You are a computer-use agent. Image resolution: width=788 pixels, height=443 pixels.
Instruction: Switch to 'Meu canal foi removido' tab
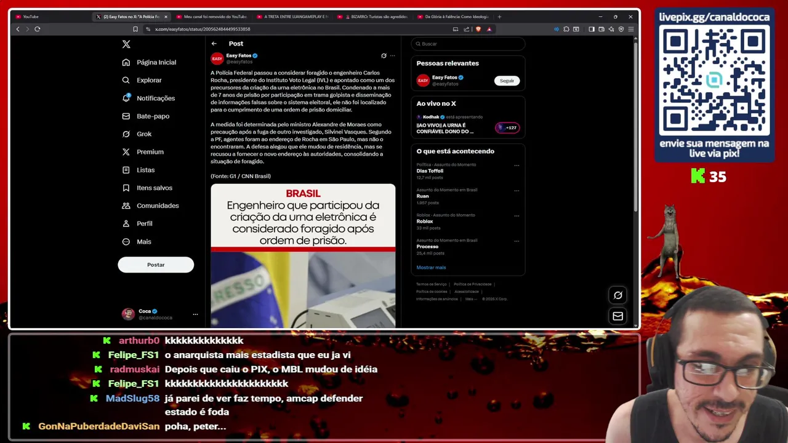click(211, 17)
